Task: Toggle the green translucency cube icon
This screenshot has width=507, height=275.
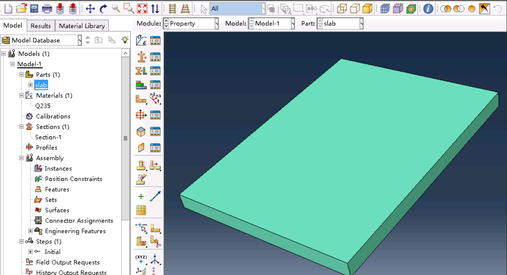Action: pyautogui.click(x=411, y=8)
